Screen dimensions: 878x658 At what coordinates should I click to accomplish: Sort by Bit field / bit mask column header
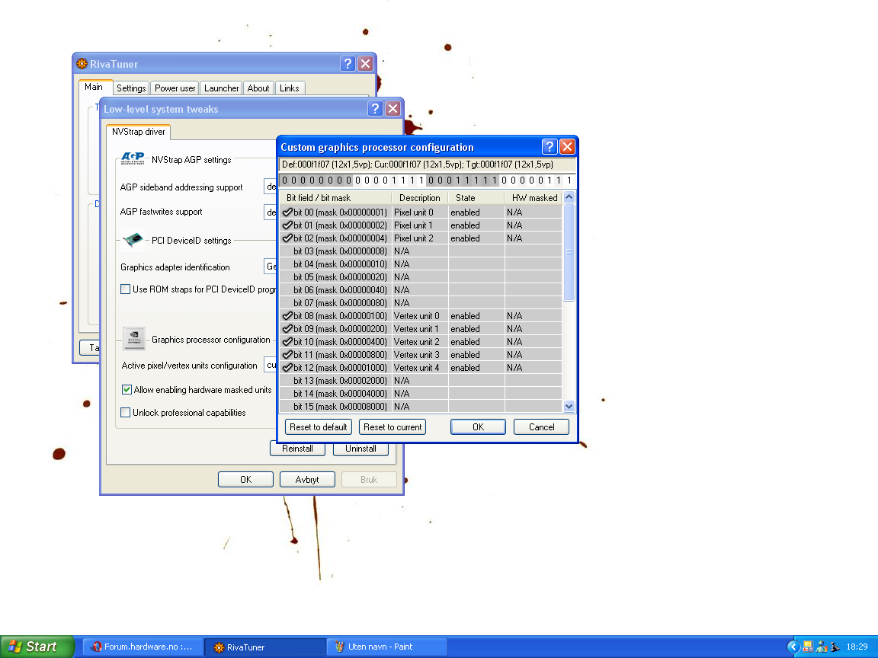pos(335,197)
